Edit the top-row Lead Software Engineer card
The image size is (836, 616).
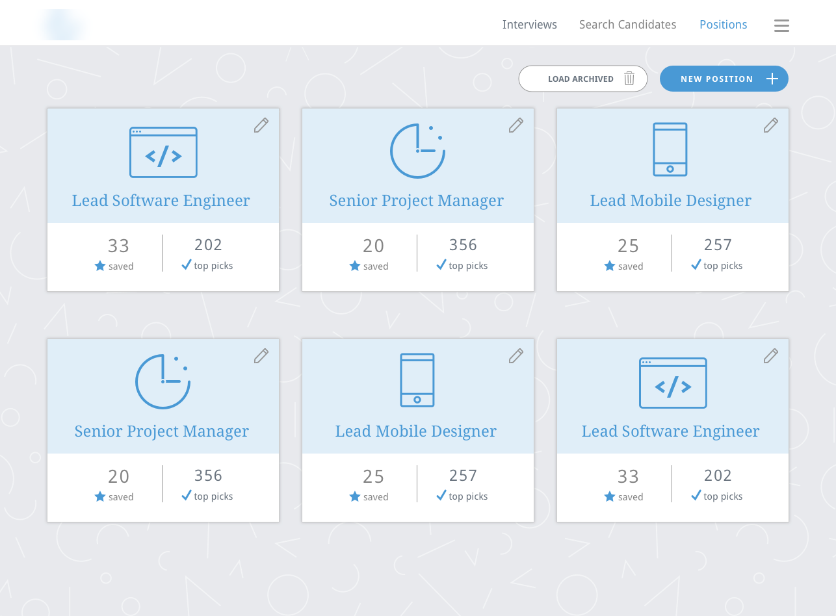tap(261, 125)
